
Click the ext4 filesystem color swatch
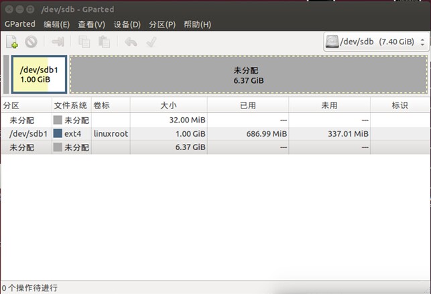[x=58, y=133]
